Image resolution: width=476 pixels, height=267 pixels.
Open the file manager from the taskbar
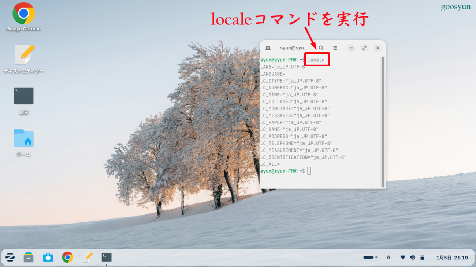[29, 257]
